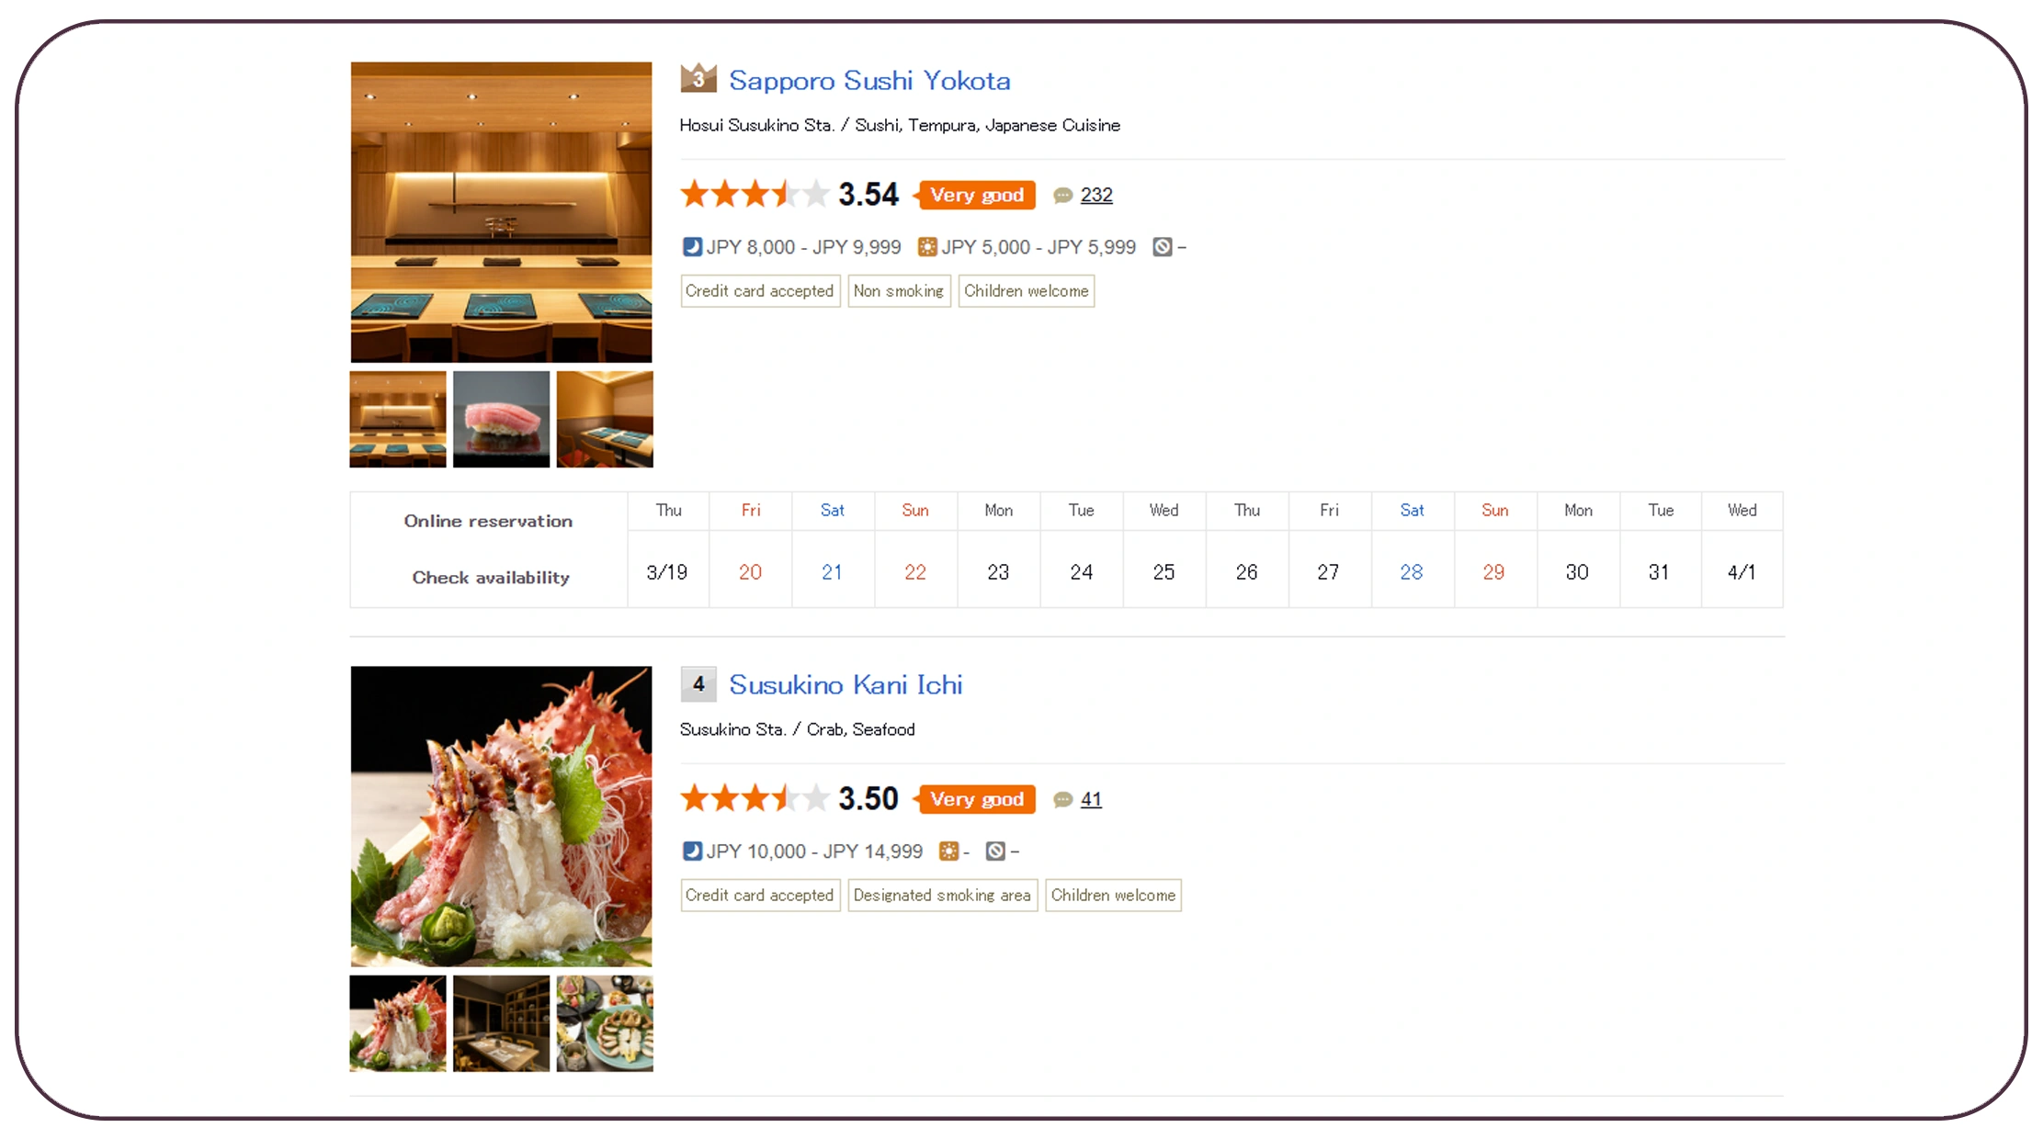
Task: Open Sapporo Sushi Yokota restaurant page
Action: [x=868, y=81]
